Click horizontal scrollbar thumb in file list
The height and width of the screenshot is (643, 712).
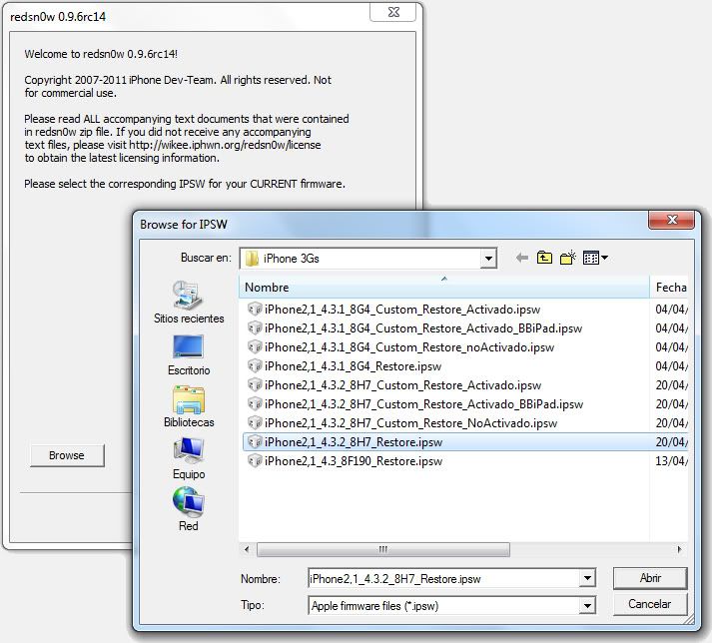(x=383, y=549)
